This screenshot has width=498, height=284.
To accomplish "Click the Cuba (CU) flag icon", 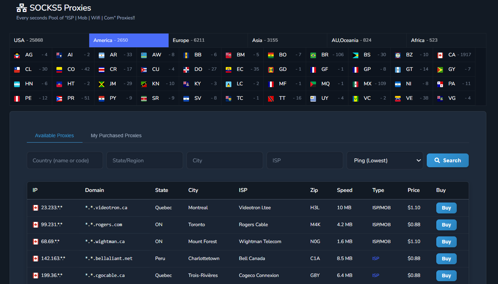I will 144,70.
